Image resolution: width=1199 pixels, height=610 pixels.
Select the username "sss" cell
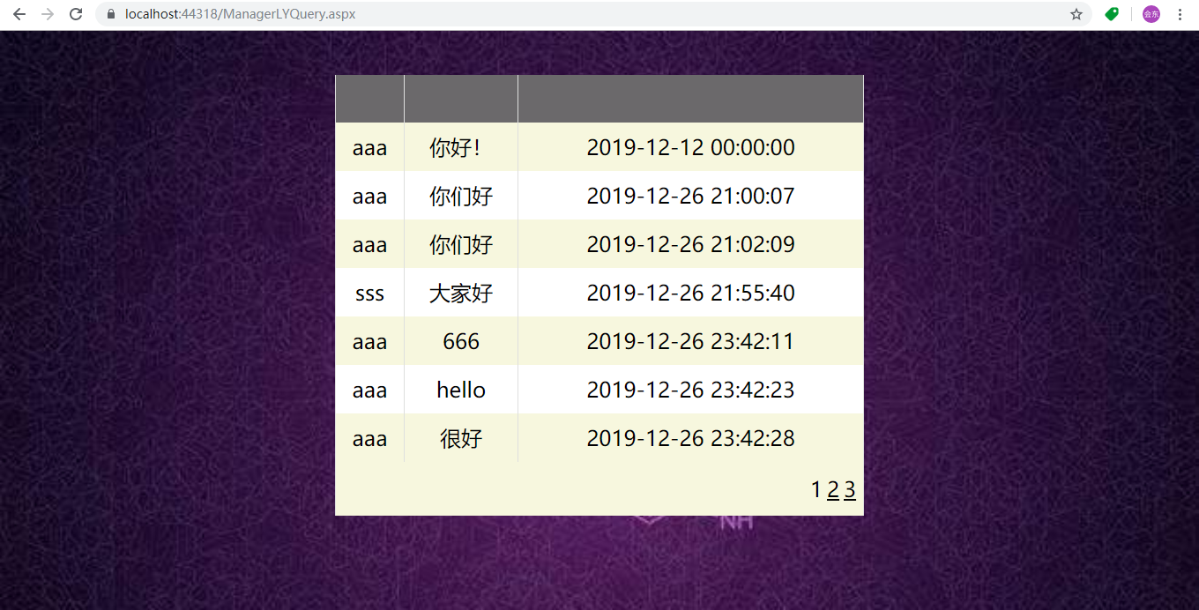pyautogui.click(x=369, y=293)
